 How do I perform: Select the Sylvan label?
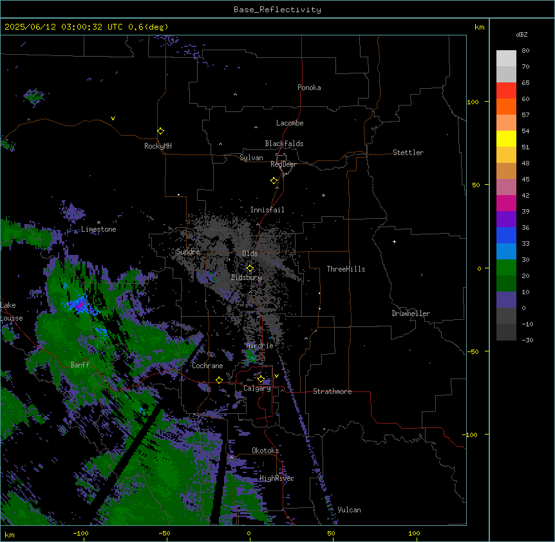[x=251, y=158]
